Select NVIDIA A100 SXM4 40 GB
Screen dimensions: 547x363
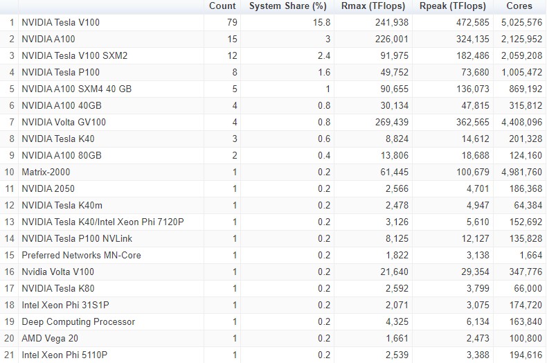[x=77, y=89]
